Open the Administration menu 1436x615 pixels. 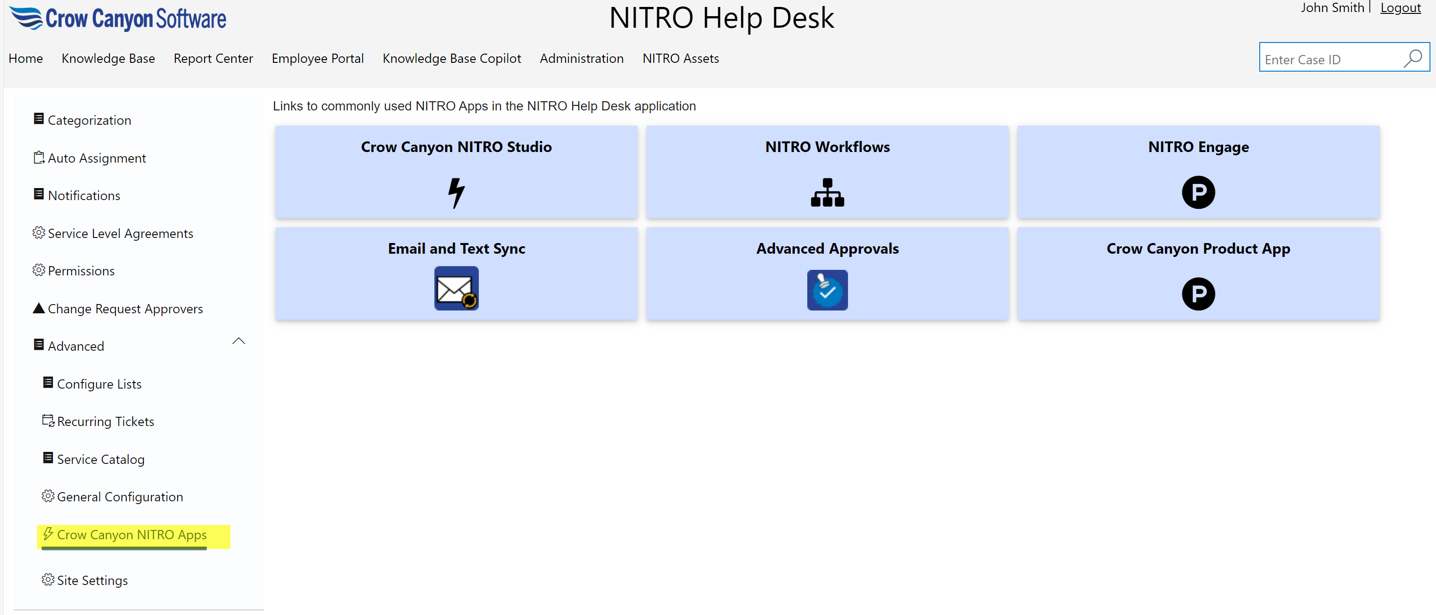pyautogui.click(x=582, y=58)
